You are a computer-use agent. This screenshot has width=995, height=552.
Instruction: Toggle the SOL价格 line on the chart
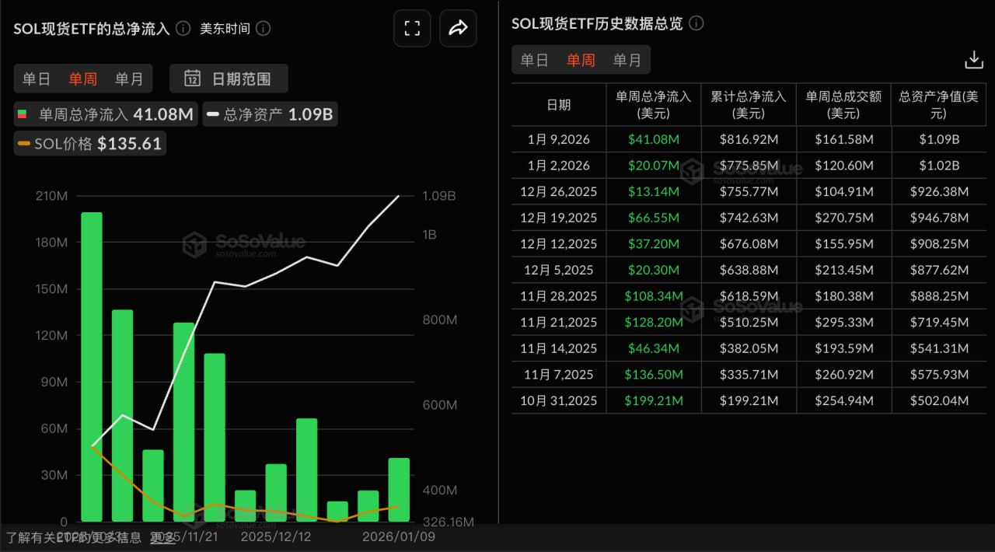tap(89, 143)
